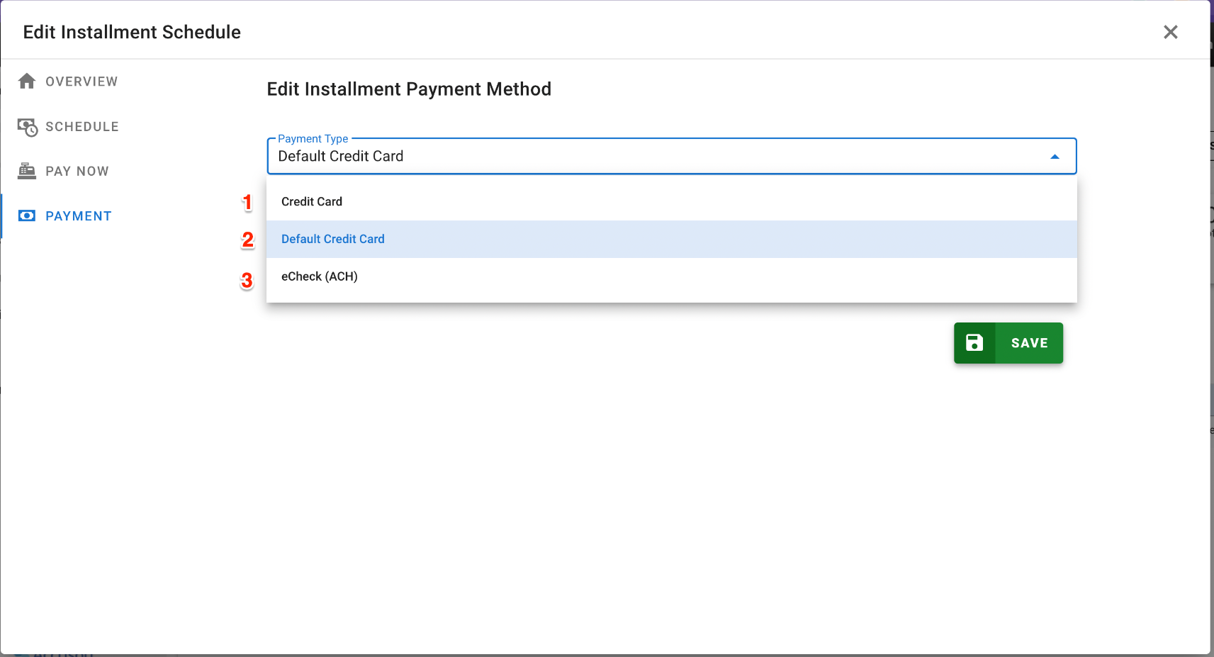Click the Pay Now register icon

pyautogui.click(x=27, y=171)
